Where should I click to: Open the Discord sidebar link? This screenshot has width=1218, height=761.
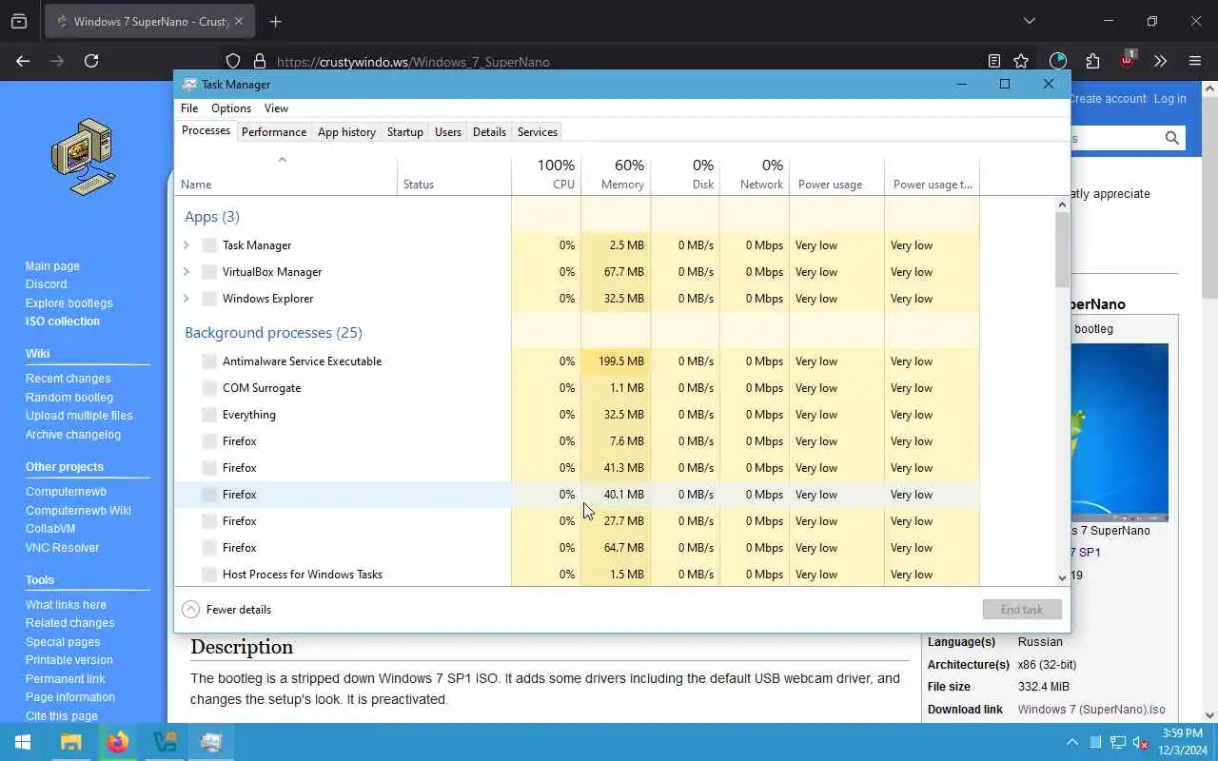point(46,284)
